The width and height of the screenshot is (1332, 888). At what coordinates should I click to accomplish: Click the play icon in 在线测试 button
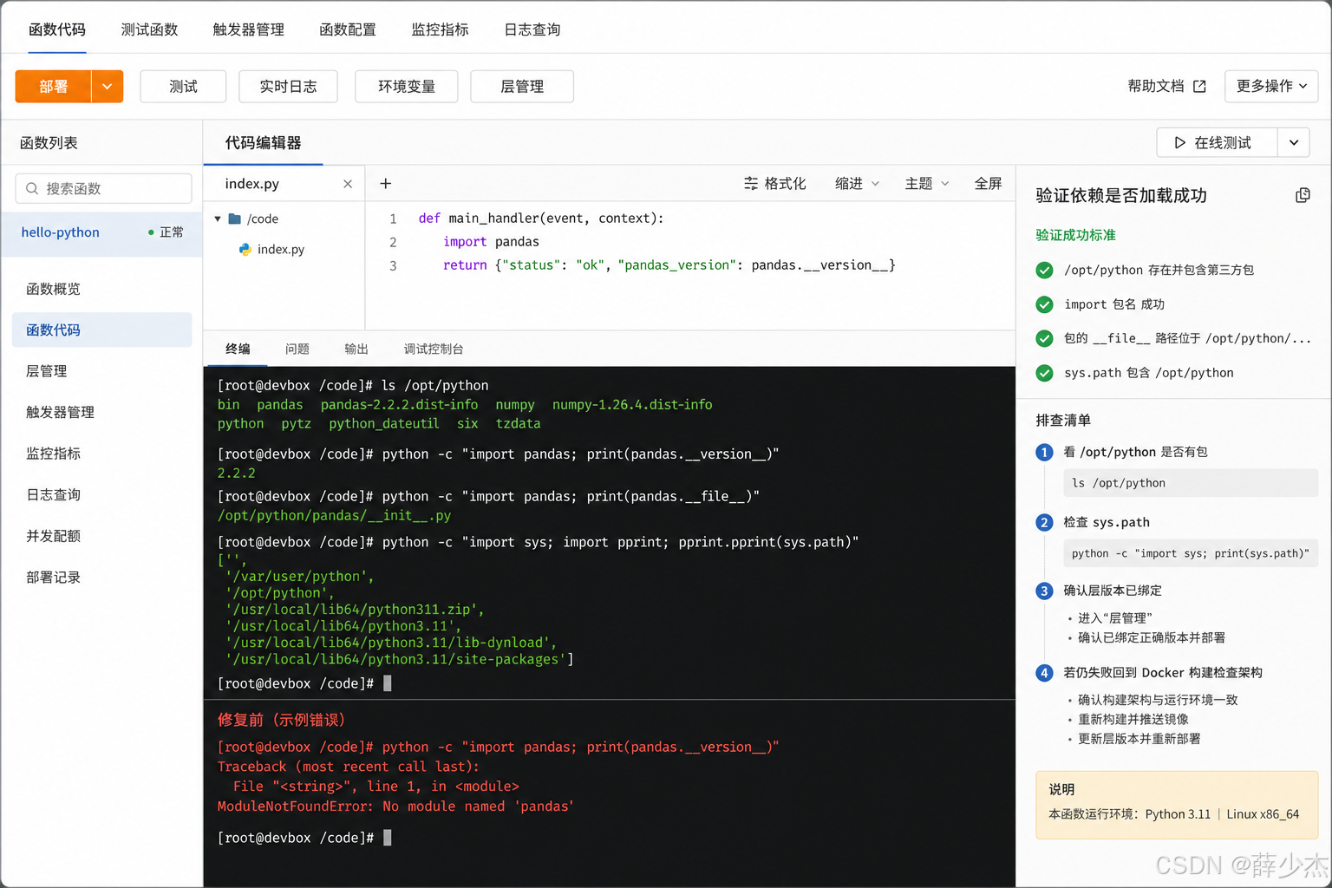(x=1179, y=142)
